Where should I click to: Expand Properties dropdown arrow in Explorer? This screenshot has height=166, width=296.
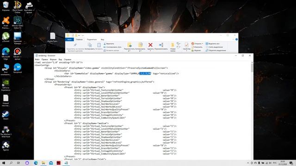click(x=186, y=51)
